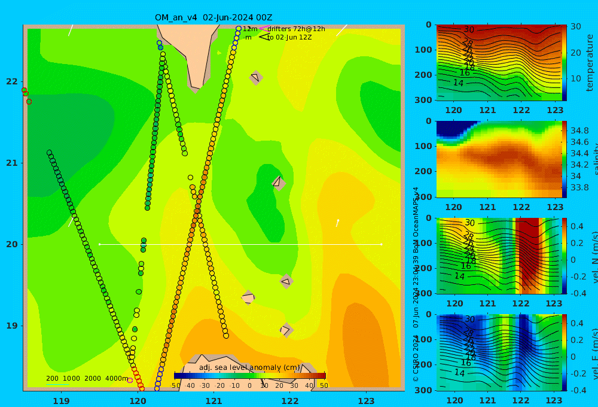This screenshot has width=598, height=407.
Task: Click the cyan 200m contour sample line
Action: 57,384
